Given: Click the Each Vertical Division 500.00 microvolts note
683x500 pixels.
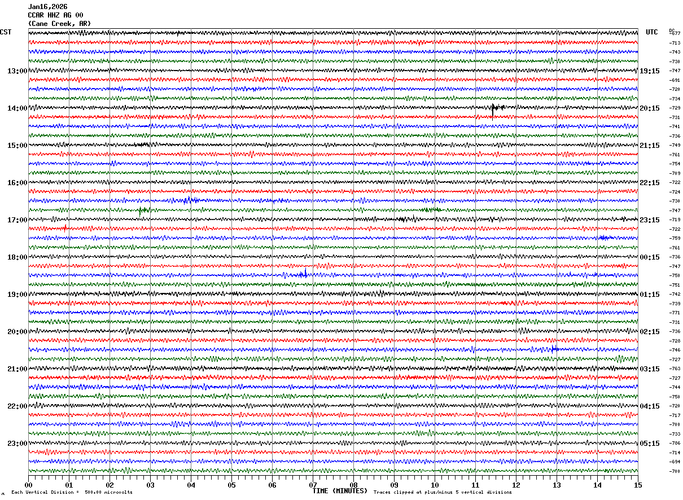Looking at the screenshot, I should 72,493.
